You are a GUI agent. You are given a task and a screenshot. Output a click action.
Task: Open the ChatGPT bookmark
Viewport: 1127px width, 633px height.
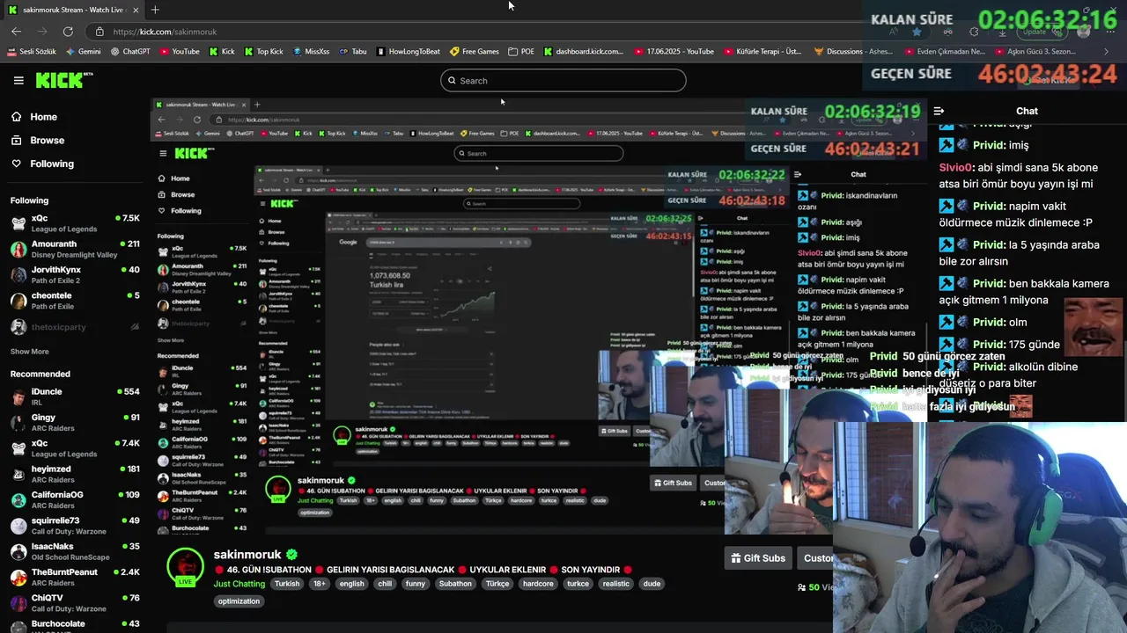pos(130,52)
